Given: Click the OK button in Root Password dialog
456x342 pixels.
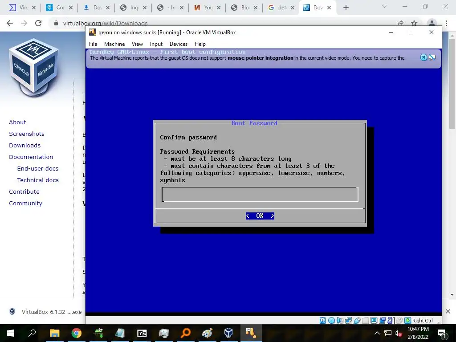Looking at the screenshot, I should point(260,216).
